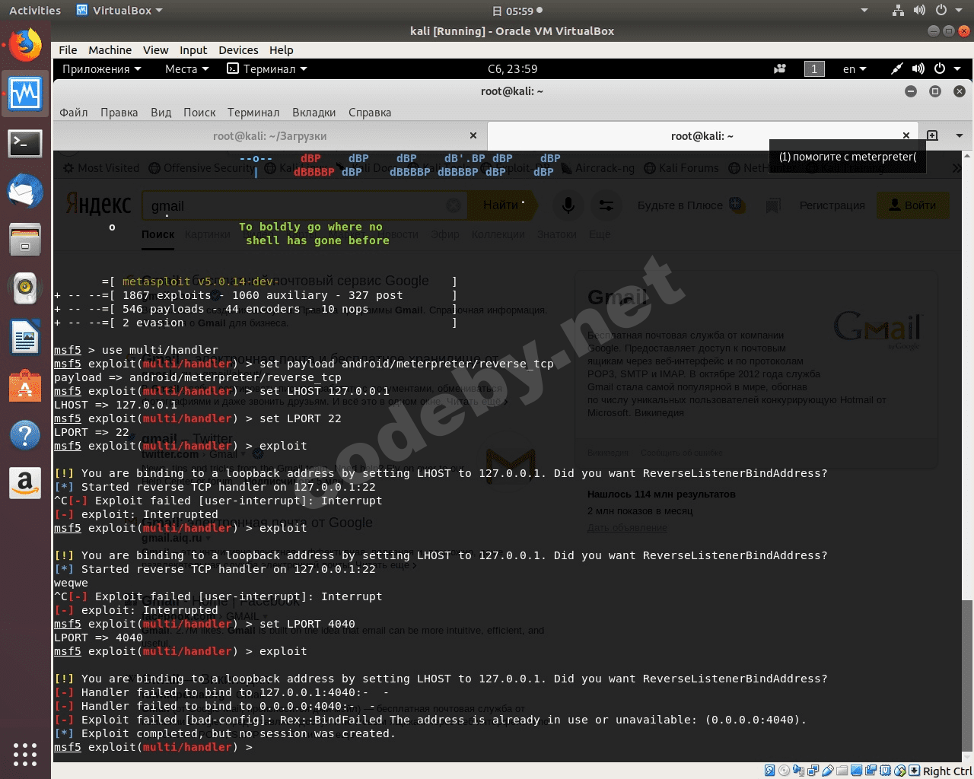
Task: Click the mouse integration status icon
Action: click(900, 771)
